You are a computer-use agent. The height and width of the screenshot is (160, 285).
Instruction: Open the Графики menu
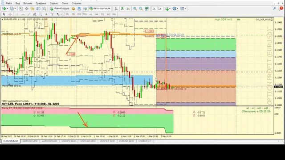point(41,3)
